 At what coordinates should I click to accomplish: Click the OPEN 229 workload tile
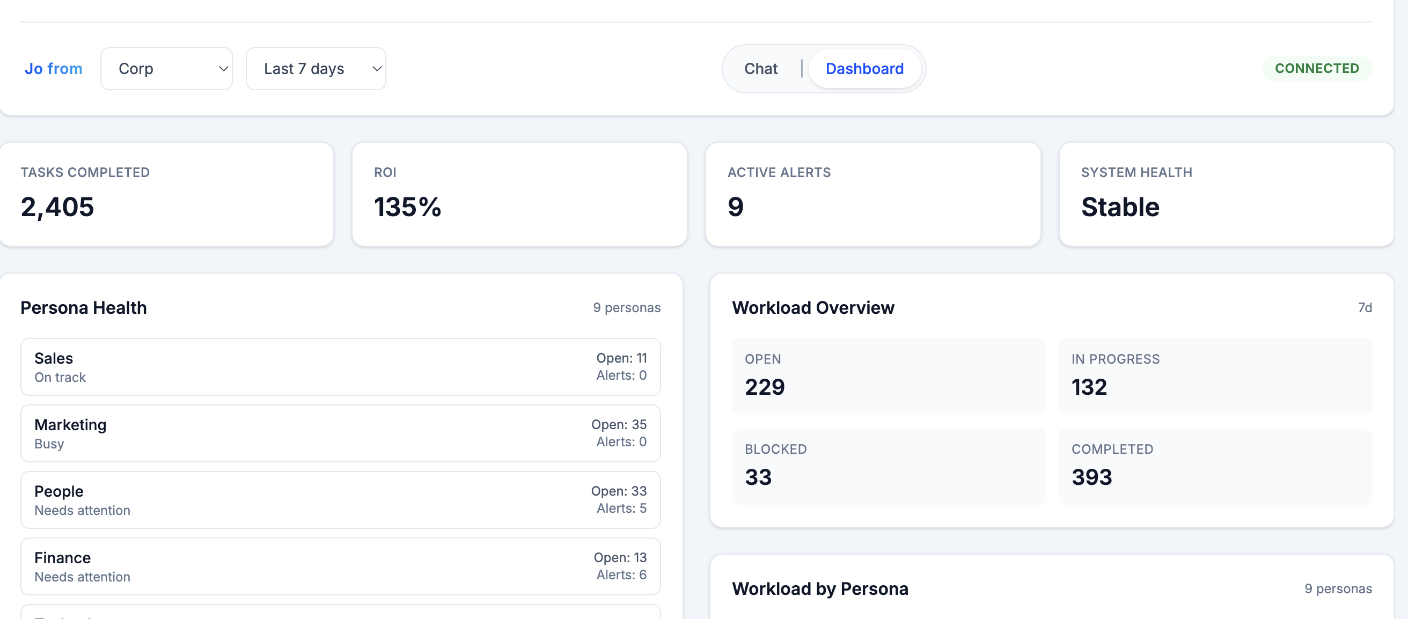coord(888,377)
